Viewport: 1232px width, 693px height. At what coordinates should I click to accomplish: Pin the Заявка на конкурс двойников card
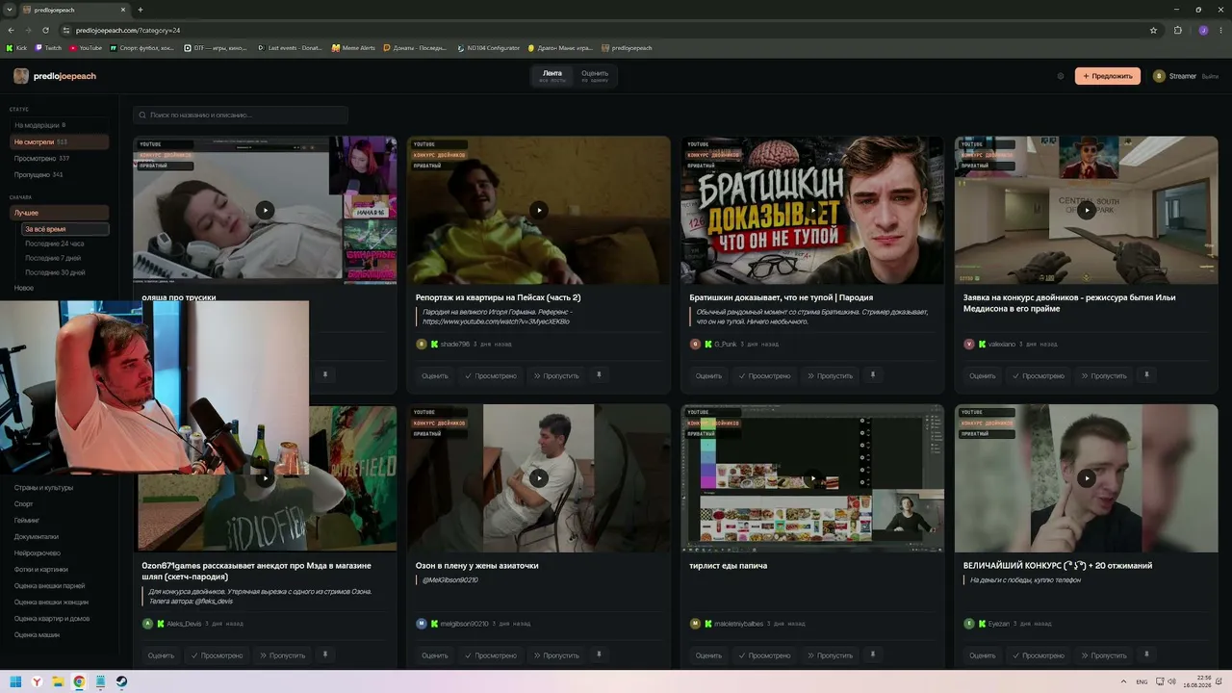pyautogui.click(x=1145, y=374)
